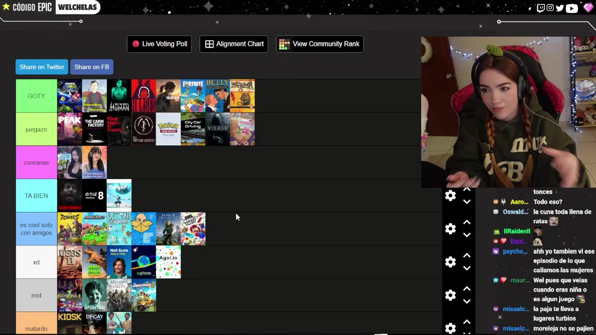Screen dimensions: 596x335
Task: Move the mid row down
Action: click(467, 301)
